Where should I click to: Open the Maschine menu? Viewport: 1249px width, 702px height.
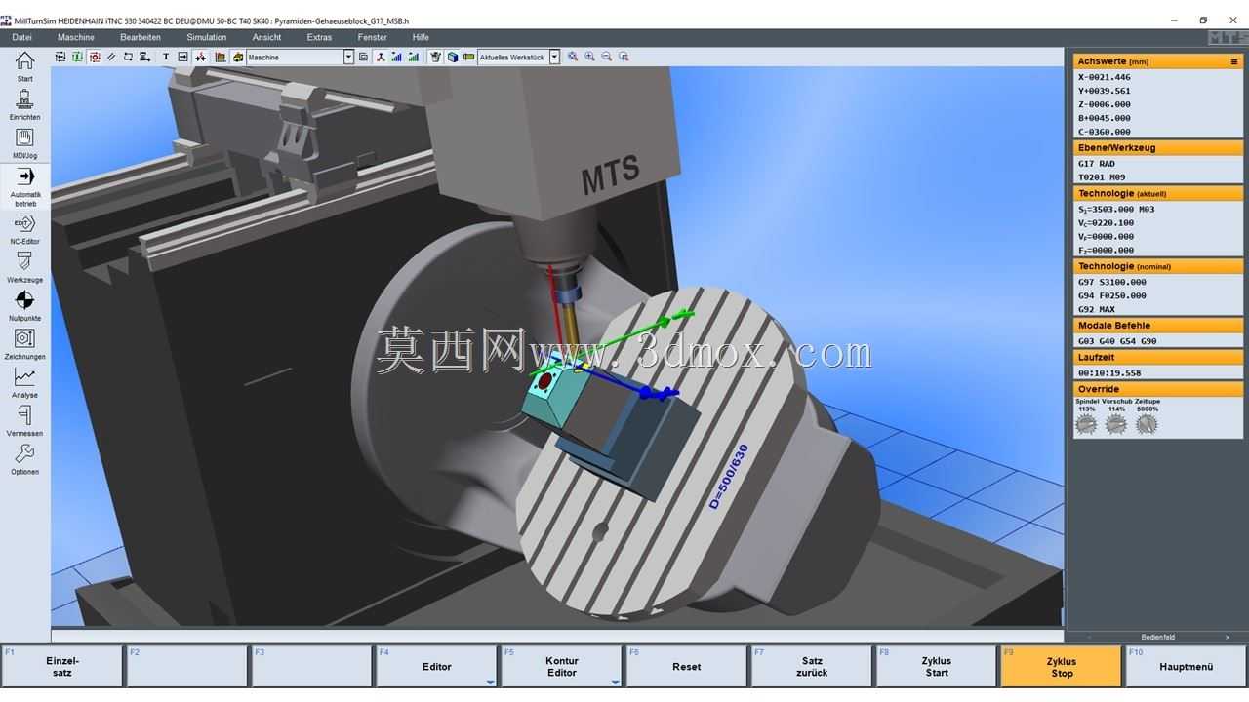click(x=76, y=37)
